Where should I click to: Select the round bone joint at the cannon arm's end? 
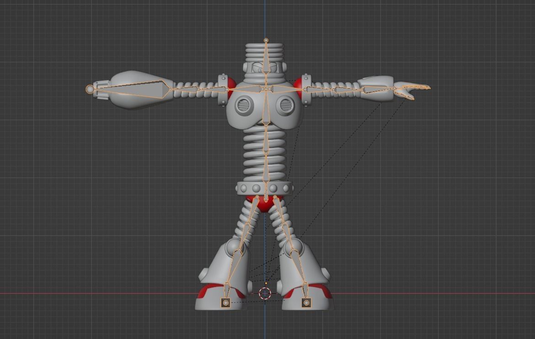(x=90, y=89)
